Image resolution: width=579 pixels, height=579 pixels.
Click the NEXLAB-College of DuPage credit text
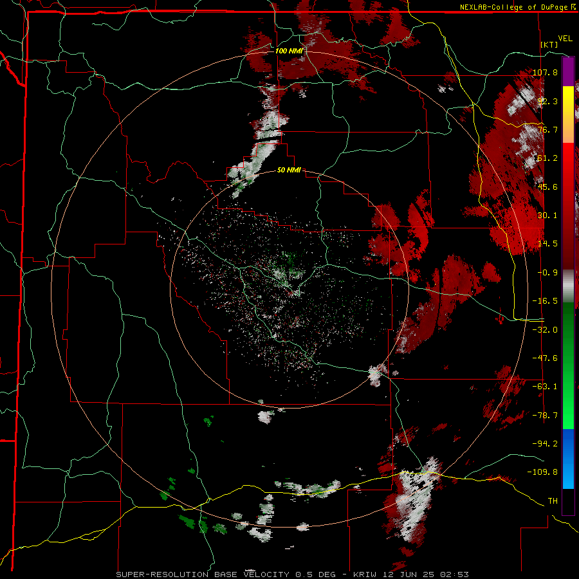(x=517, y=7)
